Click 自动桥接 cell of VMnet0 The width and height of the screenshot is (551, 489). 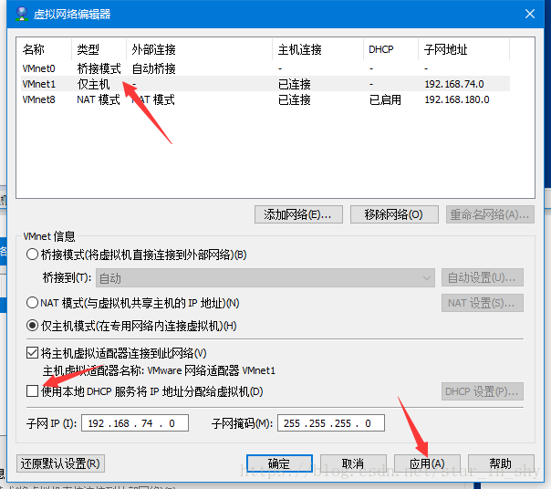point(153,68)
